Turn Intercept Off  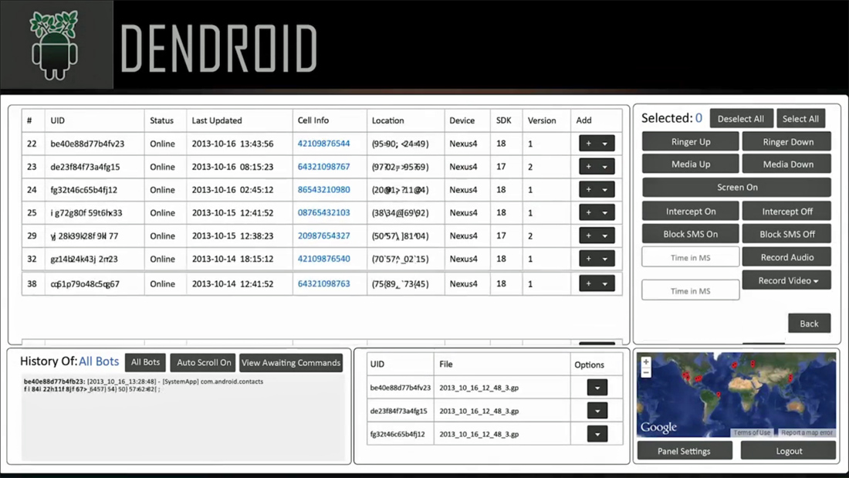786,212
